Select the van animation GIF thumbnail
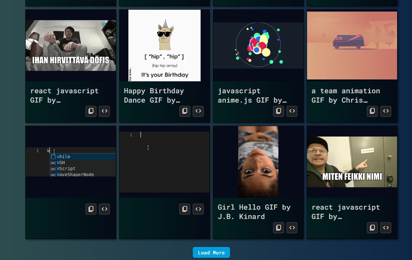The width and height of the screenshot is (412, 260). 352,46
